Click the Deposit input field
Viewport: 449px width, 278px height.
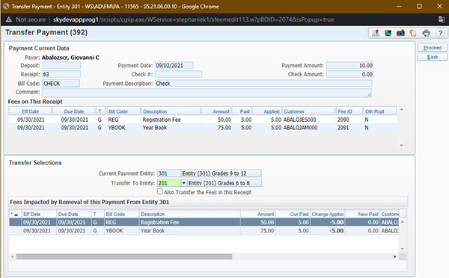tap(61, 66)
